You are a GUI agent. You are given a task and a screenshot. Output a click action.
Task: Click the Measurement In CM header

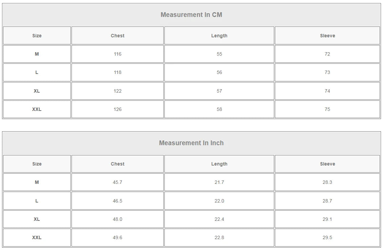click(191, 15)
